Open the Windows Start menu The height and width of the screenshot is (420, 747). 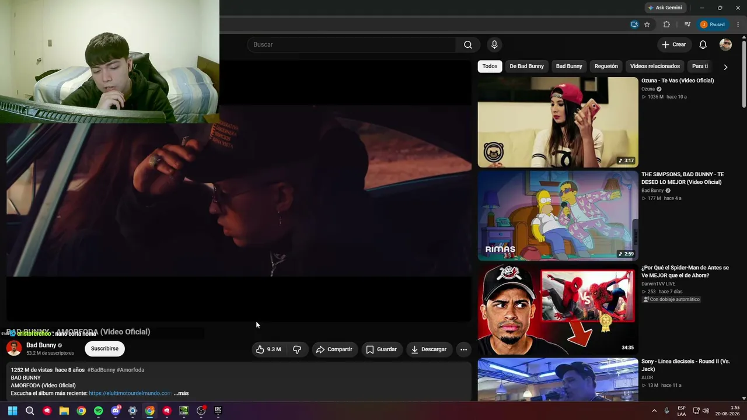[x=12, y=411]
